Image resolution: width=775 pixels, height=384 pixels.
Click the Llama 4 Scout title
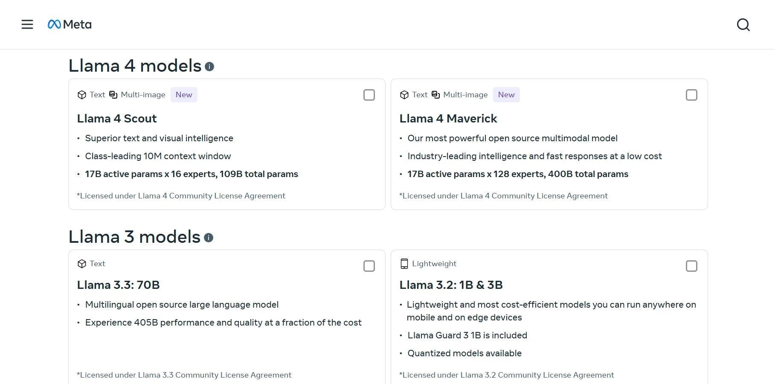pyautogui.click(x=117, y=119)
